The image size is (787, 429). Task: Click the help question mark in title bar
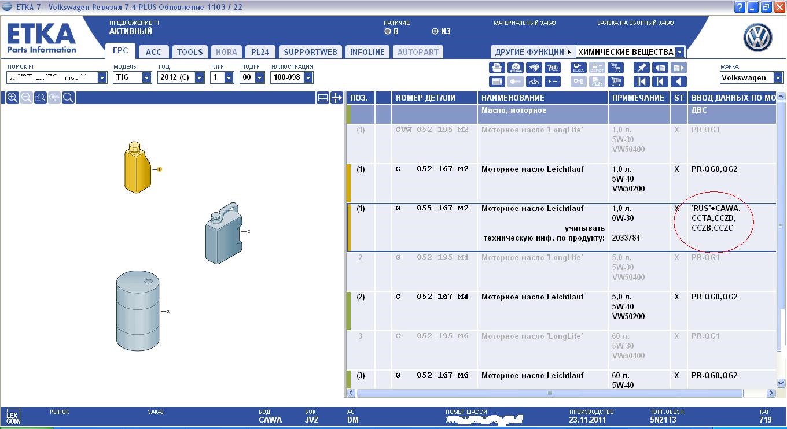click(x=740, y=8)
